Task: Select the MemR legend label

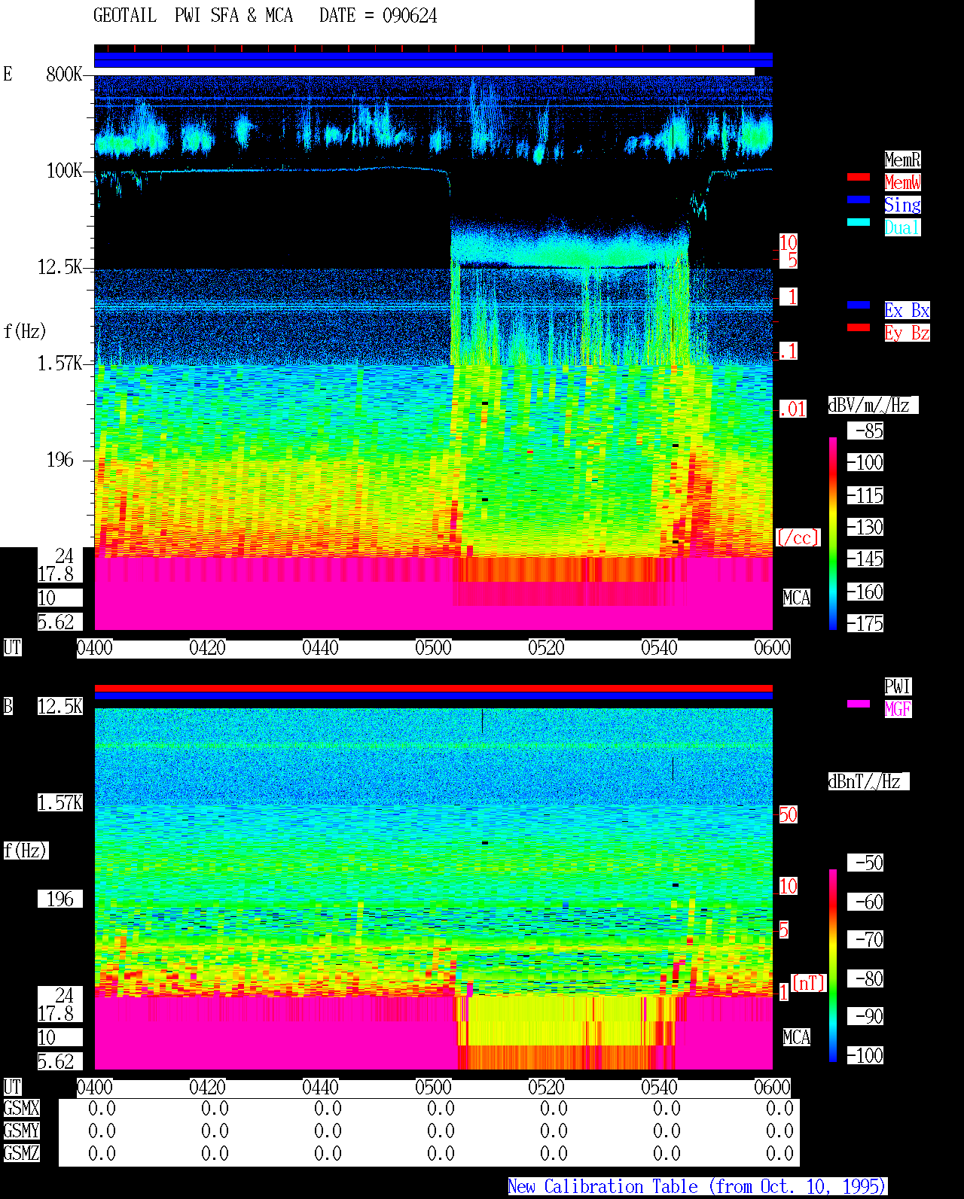Action: 902,160
